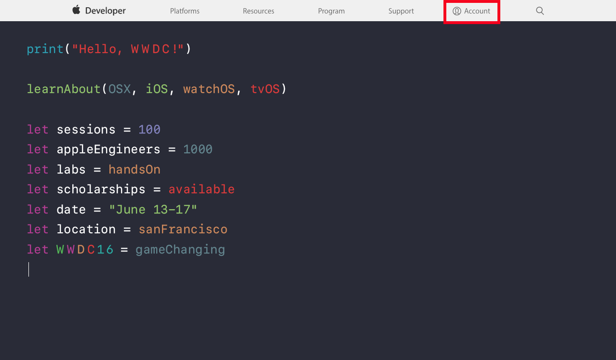This screenshot has width=616, height=360.
Task: Open the Program menu
Action: click(x=331, y=11)
